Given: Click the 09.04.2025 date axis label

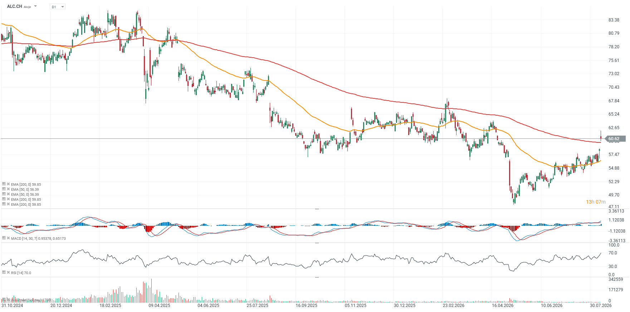Looking at the screenshot, I should (x=159, y=306).
